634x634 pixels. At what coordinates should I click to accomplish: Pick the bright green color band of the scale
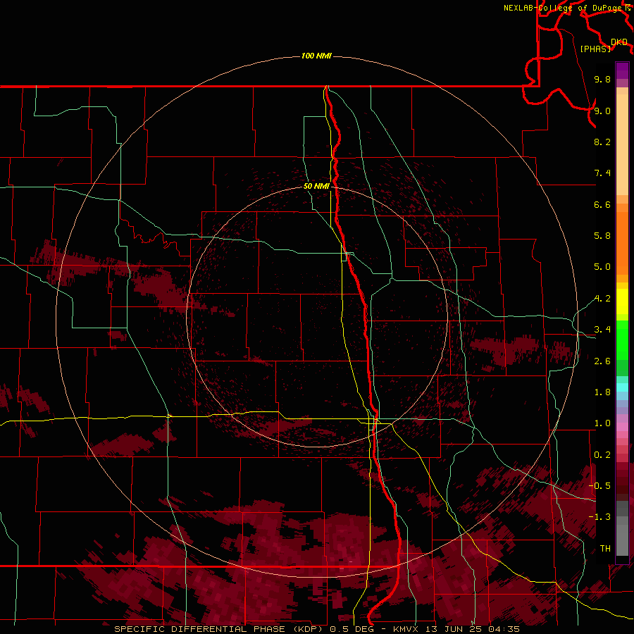pyautogui.click(x=622, y=340)
